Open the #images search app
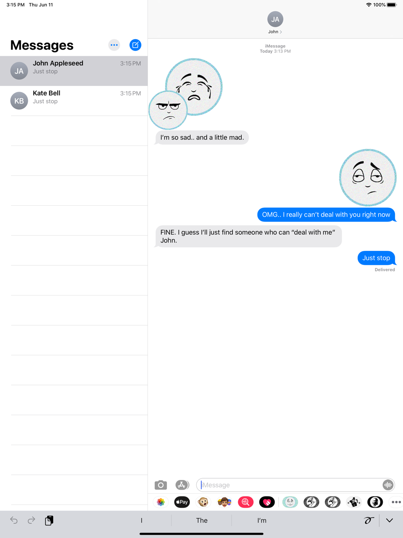 [x=245, y=502]
